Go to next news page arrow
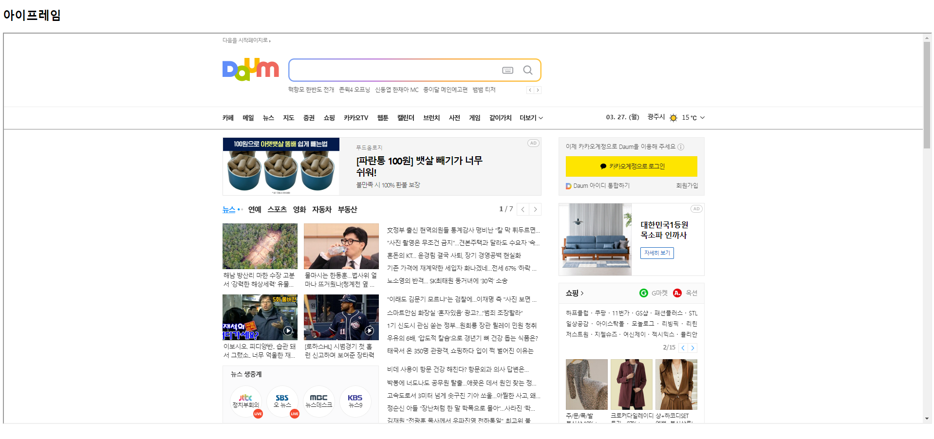This screenshot has height=439, width=934. click(535, 209)
